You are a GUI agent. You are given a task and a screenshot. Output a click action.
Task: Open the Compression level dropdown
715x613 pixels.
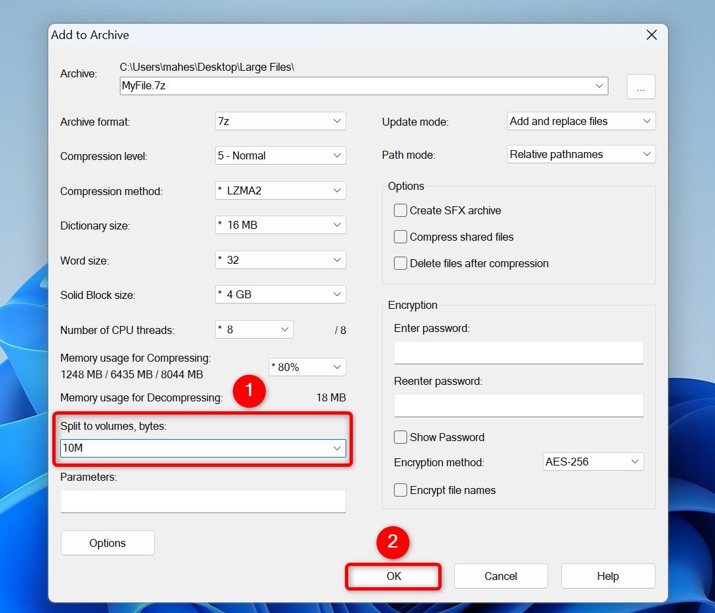pyautogui.click(x=281, y=156)
